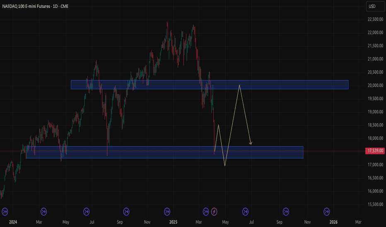Click the May label between 2024 and 2025
Viewport: 386px width, 227px height.
tap(66, 222)
